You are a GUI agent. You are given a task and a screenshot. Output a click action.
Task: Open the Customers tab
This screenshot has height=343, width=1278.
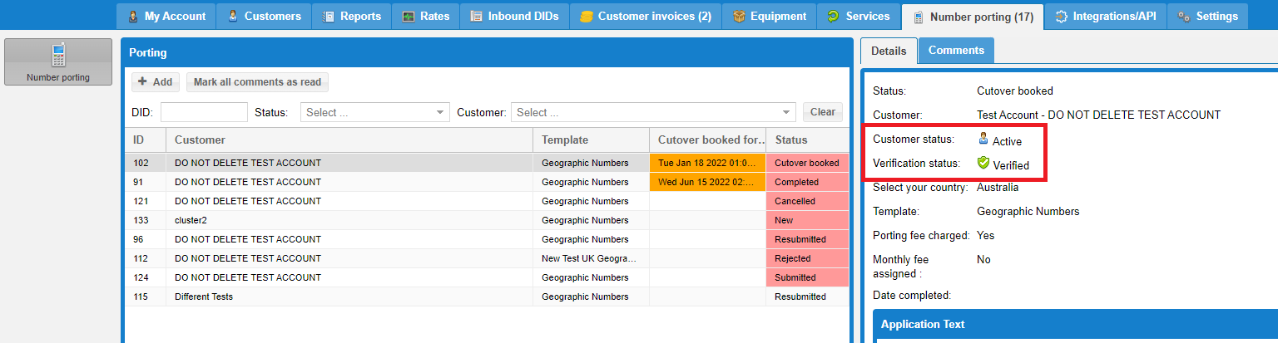pyautogui.click(x=265, y=16)
